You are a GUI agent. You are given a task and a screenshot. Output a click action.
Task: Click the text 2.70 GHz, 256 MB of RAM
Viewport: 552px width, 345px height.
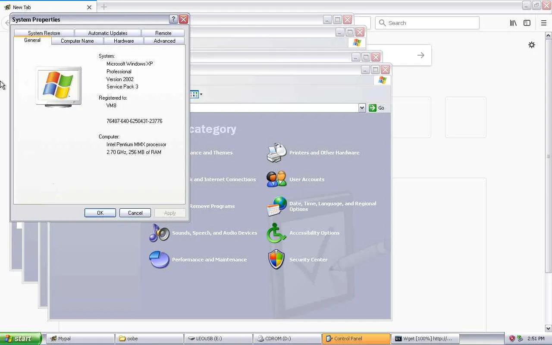coord(134,152)
